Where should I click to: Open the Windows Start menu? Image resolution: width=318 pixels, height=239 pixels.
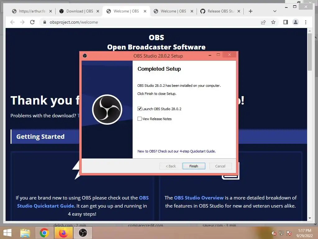(7, 233)
